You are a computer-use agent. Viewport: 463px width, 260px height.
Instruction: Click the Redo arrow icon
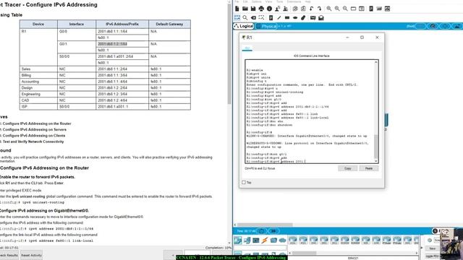320,9
